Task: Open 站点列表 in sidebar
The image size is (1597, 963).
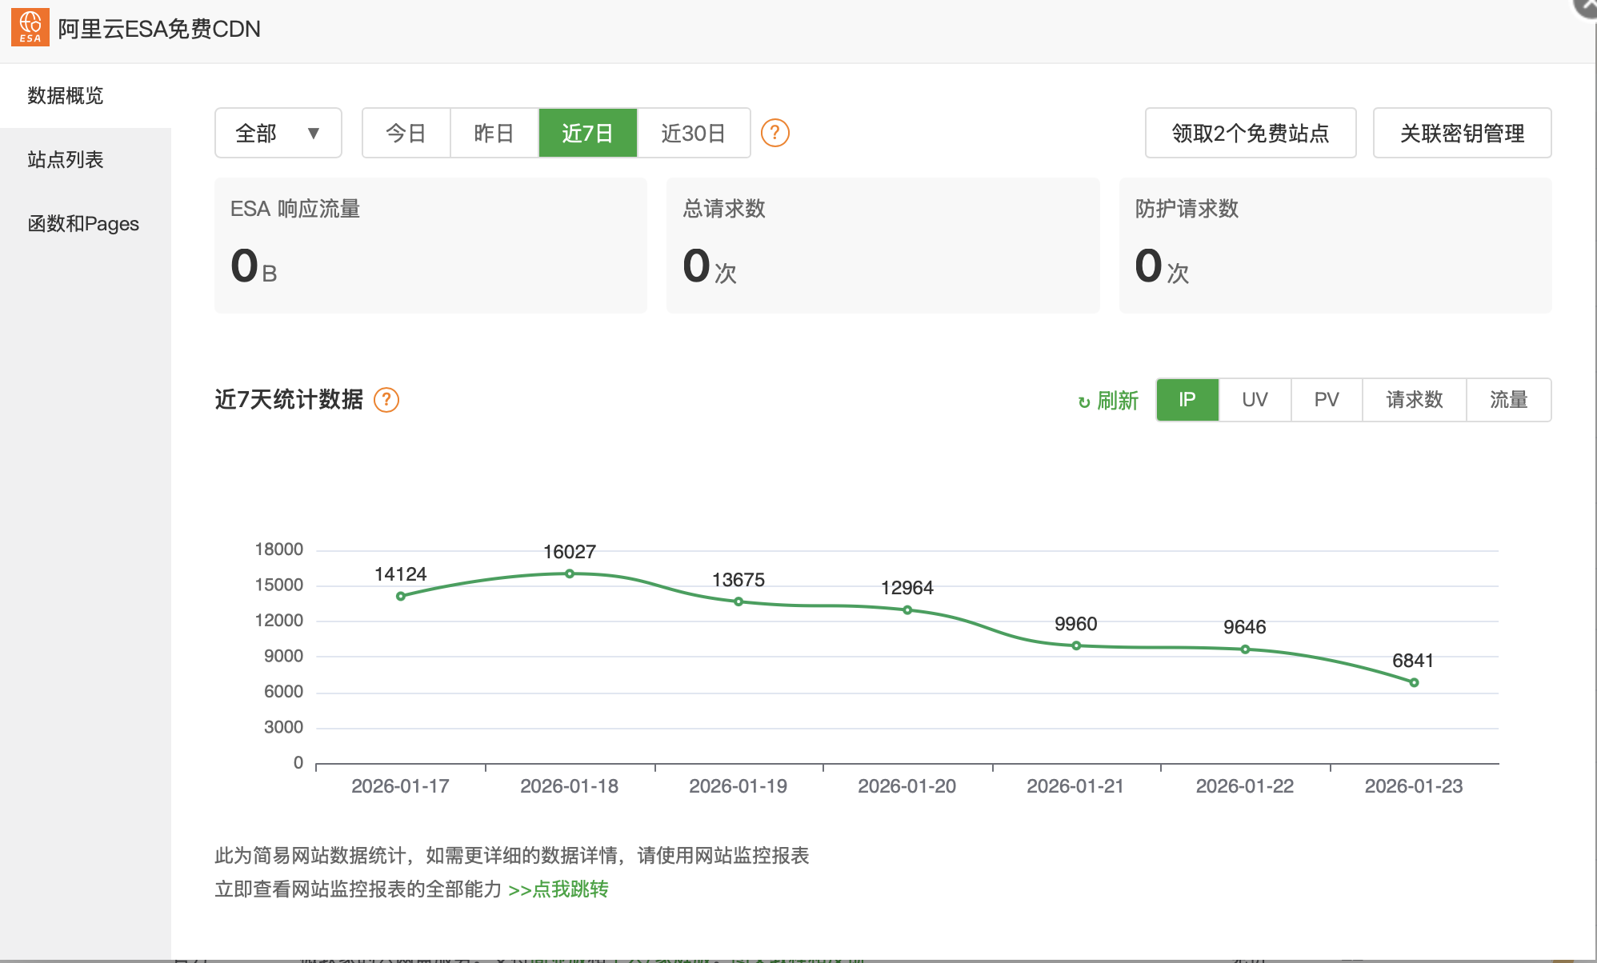Action: 66,159
